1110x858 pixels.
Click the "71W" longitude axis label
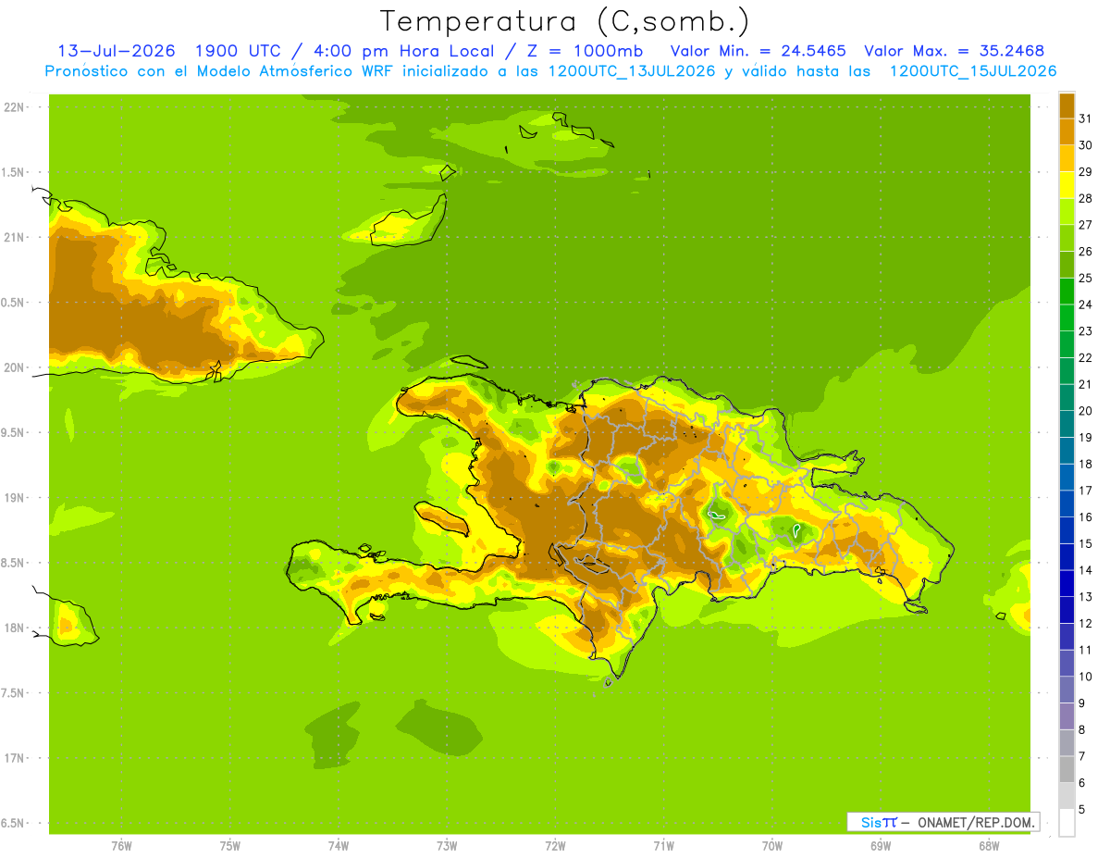(x=663, y=846)
